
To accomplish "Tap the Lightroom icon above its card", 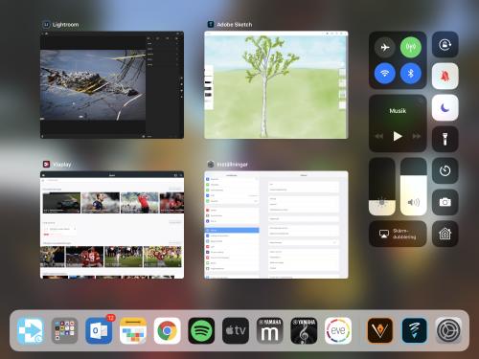I will click(46, 24).
